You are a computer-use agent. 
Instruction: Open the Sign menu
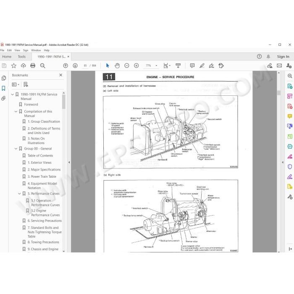[x=26, y=50]
